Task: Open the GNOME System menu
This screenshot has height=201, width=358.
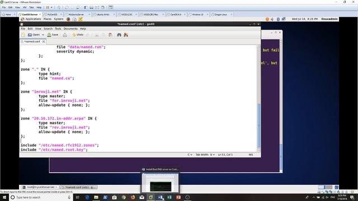Action: pos(59,19)
